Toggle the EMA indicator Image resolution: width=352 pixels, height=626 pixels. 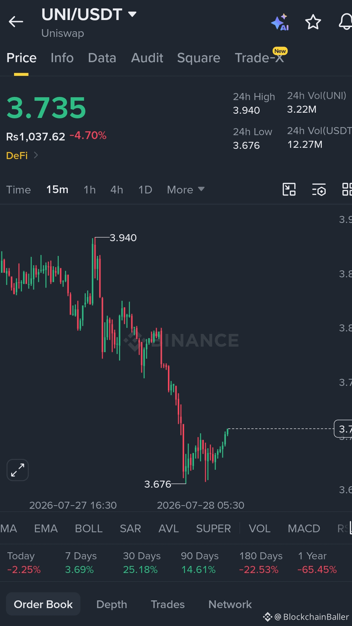pos(46,528)
